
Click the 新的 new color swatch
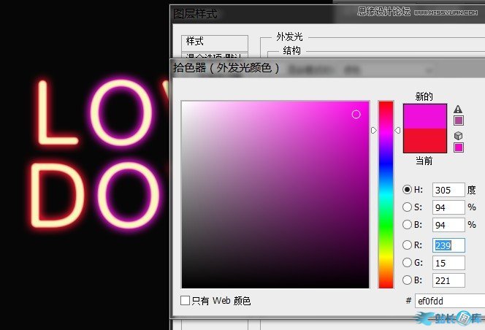click(x=424, y=116)
